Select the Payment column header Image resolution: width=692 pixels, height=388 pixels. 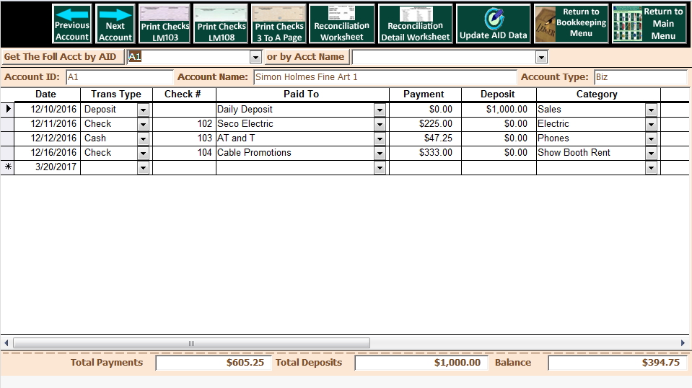click(425, 94)
